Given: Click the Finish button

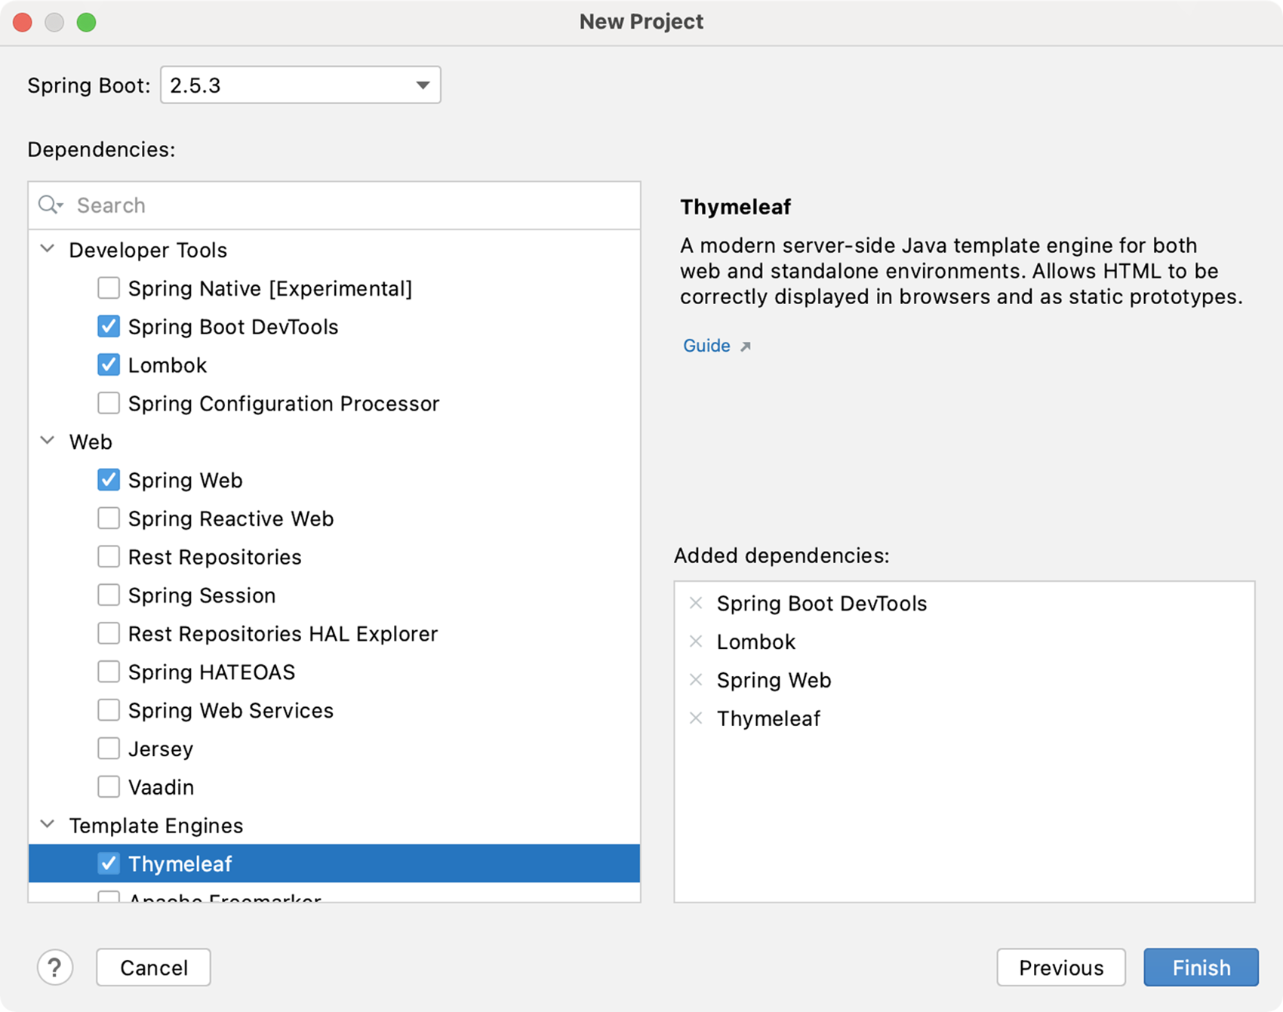Looking at the screenshot, I should (1201, 967).
